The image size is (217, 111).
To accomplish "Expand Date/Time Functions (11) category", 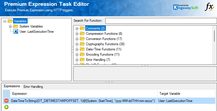I will (x=77, y=49).
